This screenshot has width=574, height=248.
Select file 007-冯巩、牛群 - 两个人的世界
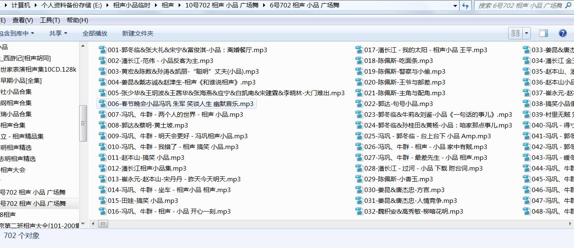click(171, 114)
